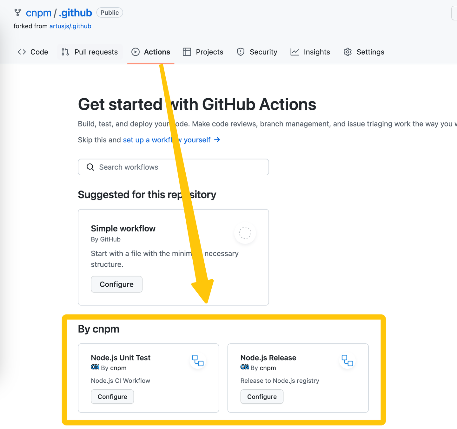Click the workflow diagram icon on Node.js Release

(347, 361)
